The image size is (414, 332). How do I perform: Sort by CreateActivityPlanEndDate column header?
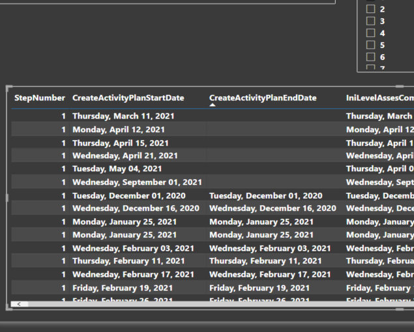click(x=263, y=98)
